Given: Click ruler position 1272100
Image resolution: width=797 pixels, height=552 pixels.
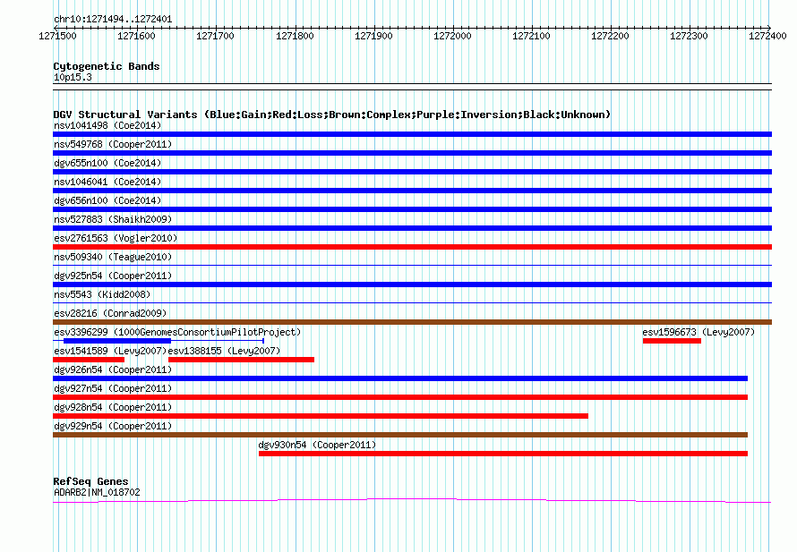Looking at the screenshot, I should [x=531, y=36].
